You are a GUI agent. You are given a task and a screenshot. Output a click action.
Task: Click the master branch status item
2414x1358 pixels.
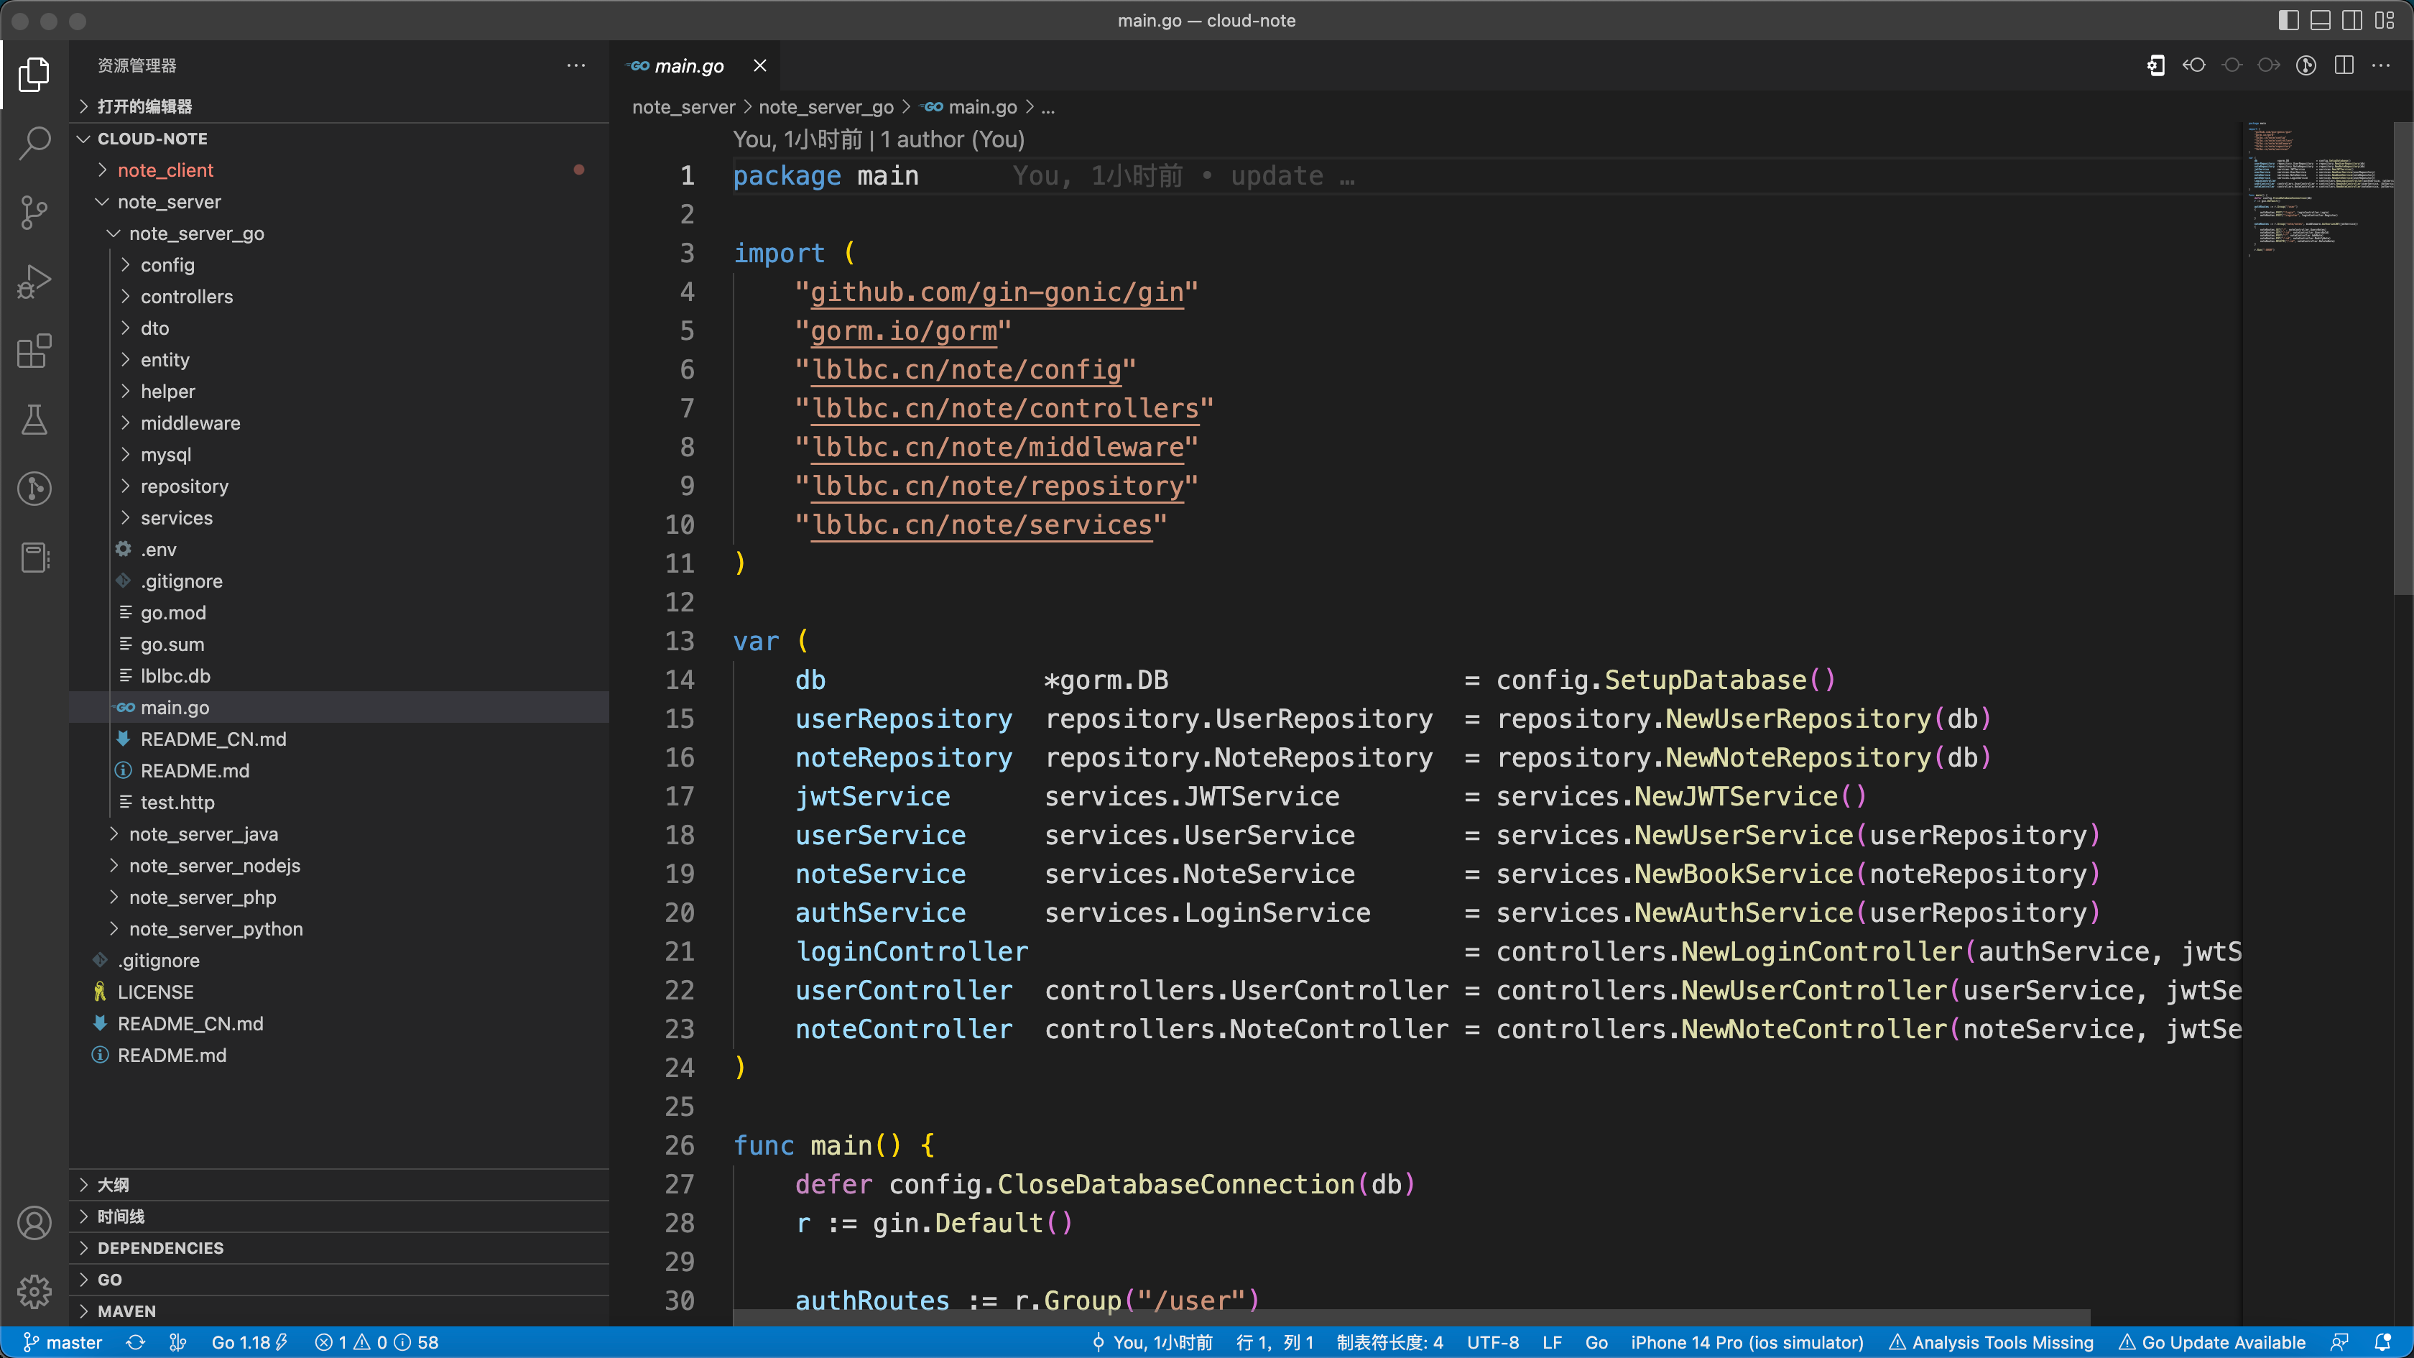click(x=63, y=1342)
